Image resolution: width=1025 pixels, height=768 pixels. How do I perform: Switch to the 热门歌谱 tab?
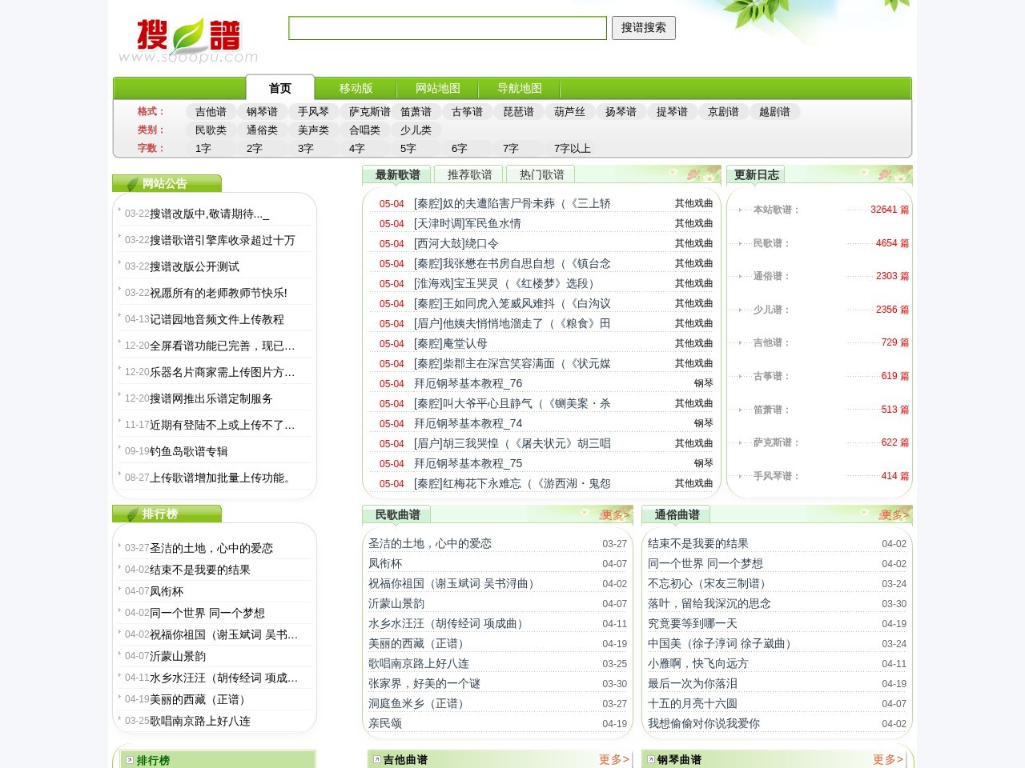coord(542,174)
